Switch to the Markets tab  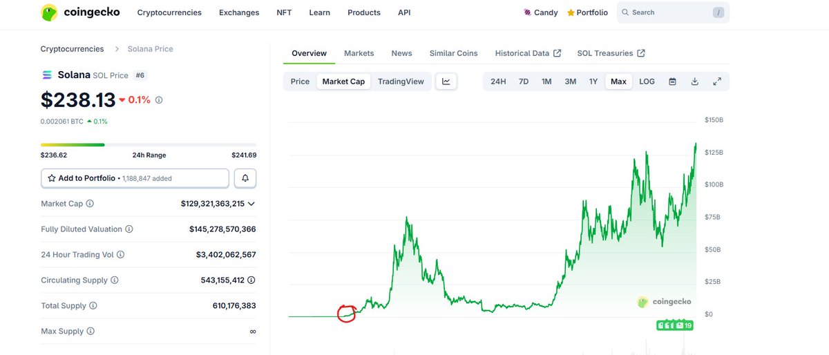[x=359, y=53]
